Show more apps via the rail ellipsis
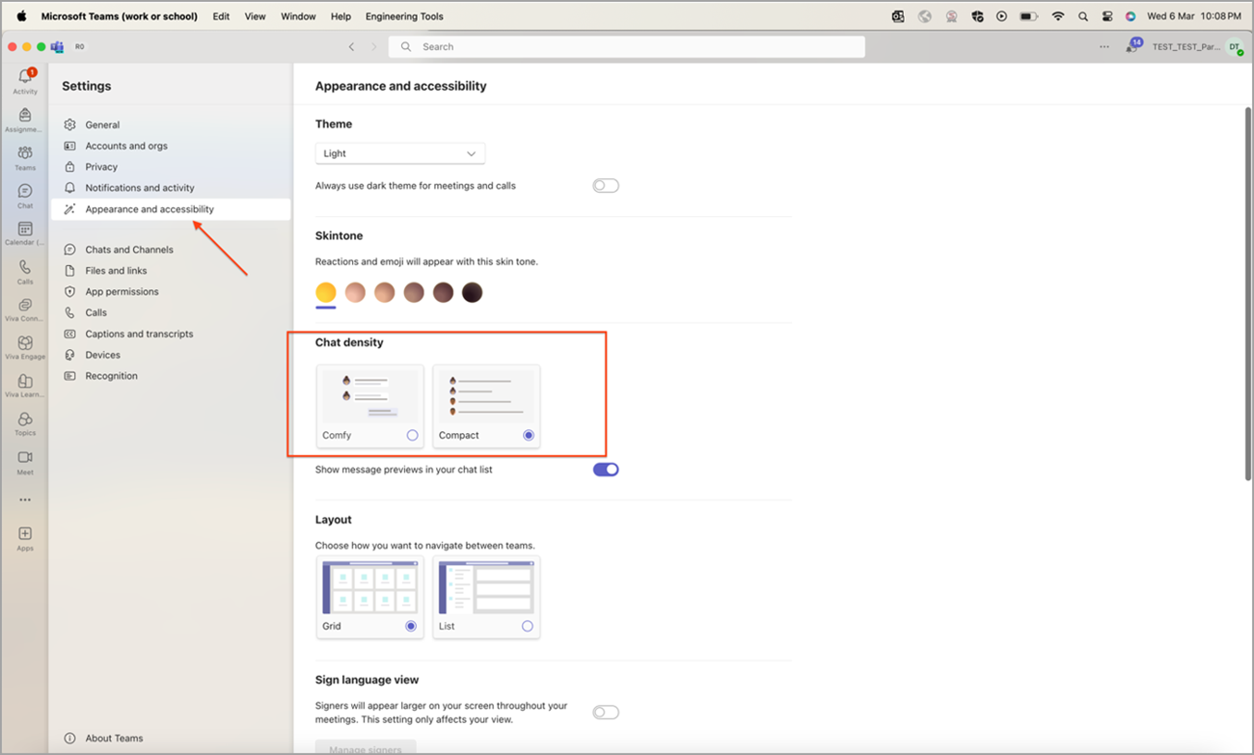The image size is (1254, 755). 25,499
